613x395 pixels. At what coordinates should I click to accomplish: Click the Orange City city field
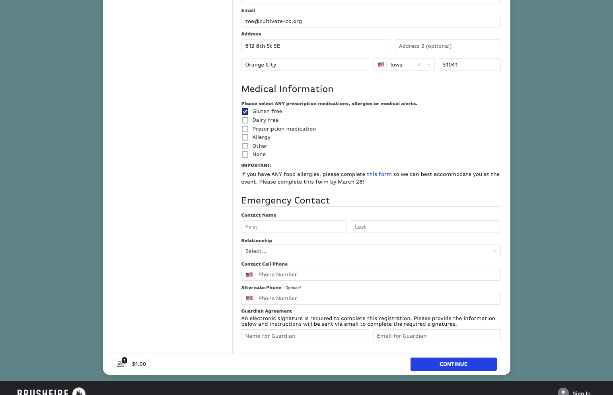[305, 65]
